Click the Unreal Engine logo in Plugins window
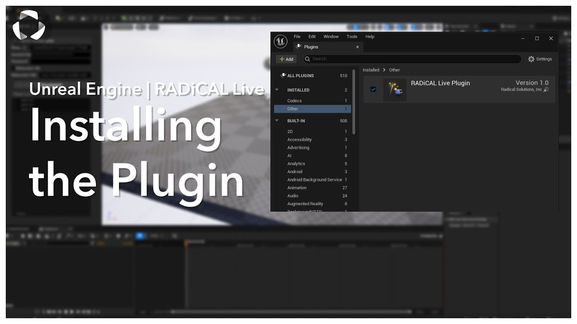The width and height of the screenshot is (577, 324). pyautogui.click(x=280, y=42)
